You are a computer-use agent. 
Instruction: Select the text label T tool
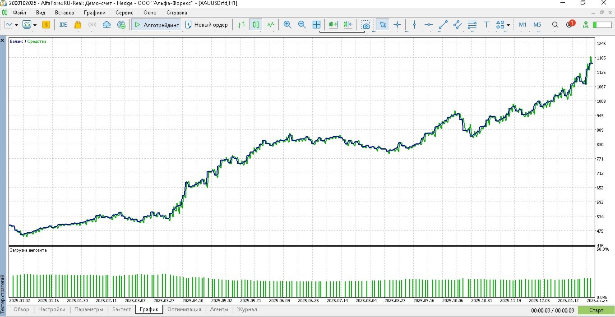click(x=486, y=24)
